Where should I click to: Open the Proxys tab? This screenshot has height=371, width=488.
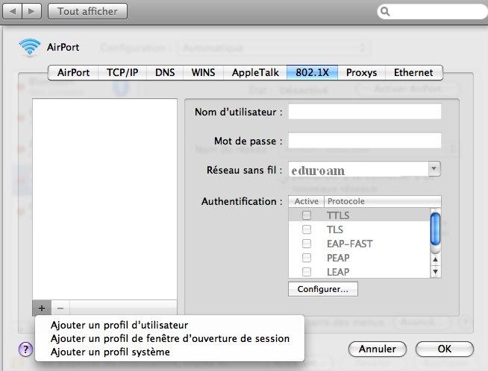[x=361, y=73]
